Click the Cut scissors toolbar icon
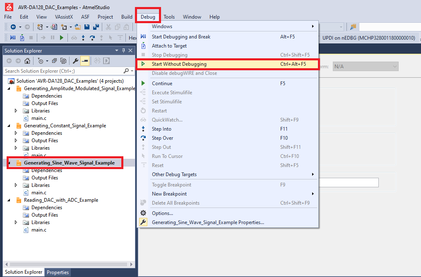421x277 pixels. [x=108, y=27]
